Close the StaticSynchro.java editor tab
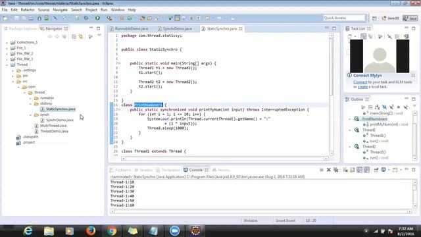This screenshot has width=421, height=237. 241,28
